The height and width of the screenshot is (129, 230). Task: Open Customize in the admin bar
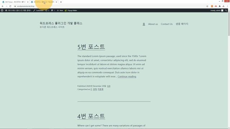point(38,10)
